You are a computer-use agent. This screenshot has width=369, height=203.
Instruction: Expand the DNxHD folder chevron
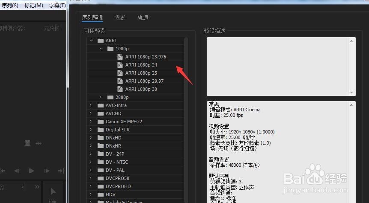coord(91,138)
